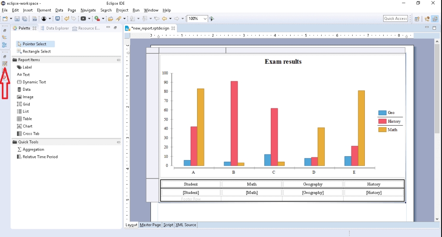Switch to the XML Source tab
Viewport: 442px width, 237px height.
[x=186, y=225]
